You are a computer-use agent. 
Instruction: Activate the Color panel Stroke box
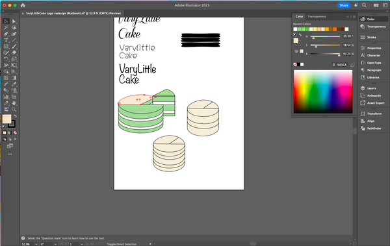click(x=299, y=43)
